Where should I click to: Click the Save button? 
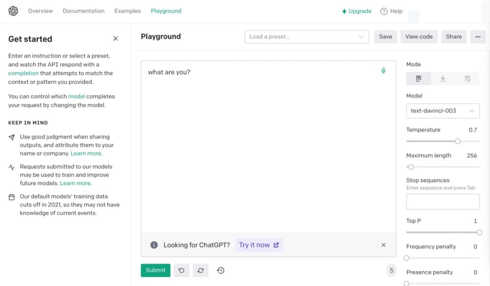coord(385,37)
